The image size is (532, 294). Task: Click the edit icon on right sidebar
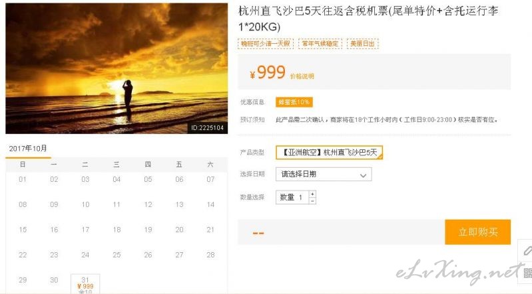click(x=527, y=250)
